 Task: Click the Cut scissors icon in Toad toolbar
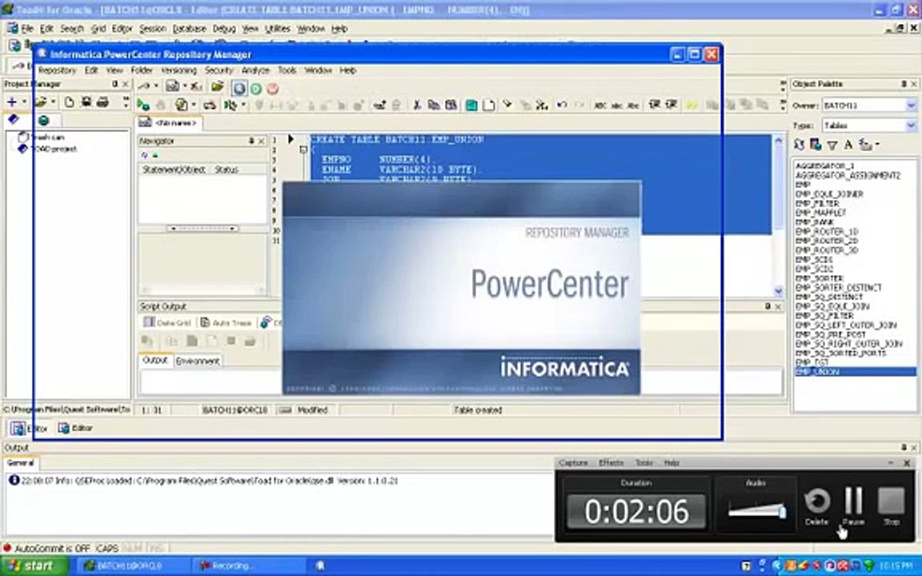417,106
